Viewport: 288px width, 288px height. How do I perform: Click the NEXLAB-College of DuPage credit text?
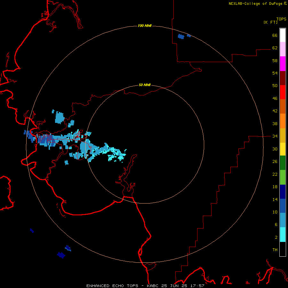255,4
